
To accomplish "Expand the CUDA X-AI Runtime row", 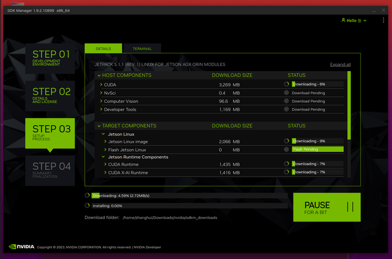I will pyautogui.click(x=105, y=172).
